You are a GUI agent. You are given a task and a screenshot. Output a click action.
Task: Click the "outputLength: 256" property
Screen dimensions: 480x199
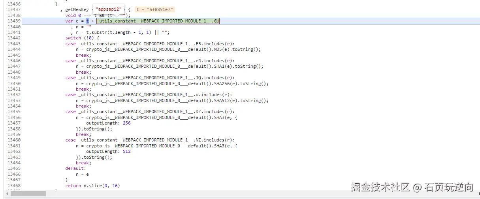click(108, 123)
